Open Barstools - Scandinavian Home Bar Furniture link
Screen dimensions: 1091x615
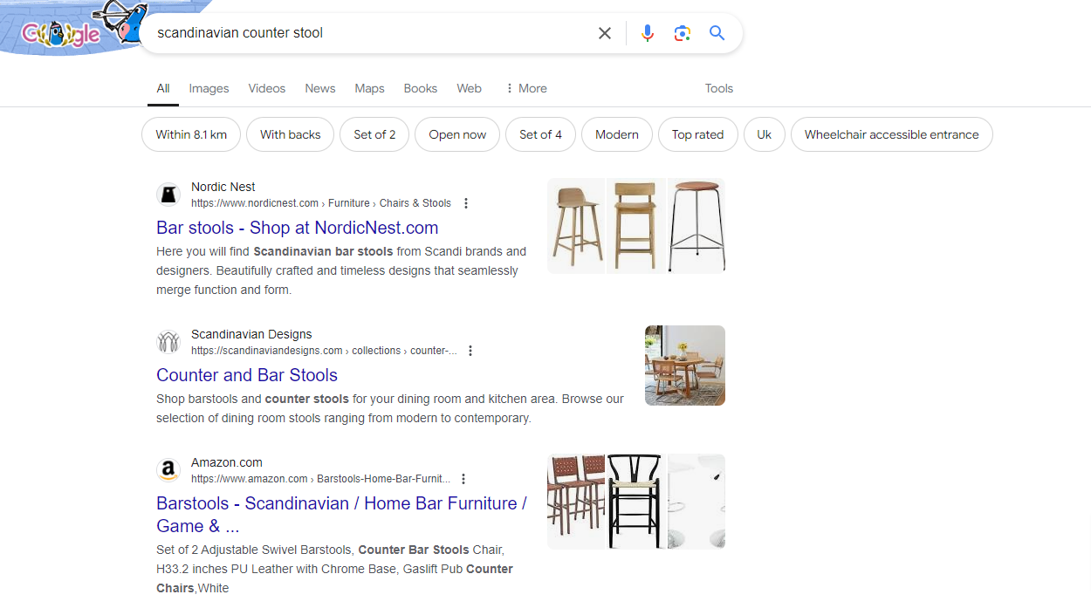[341, 515]
